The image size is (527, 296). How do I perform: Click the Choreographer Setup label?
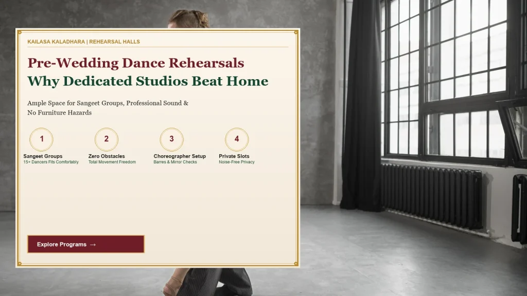pos(180,156)
